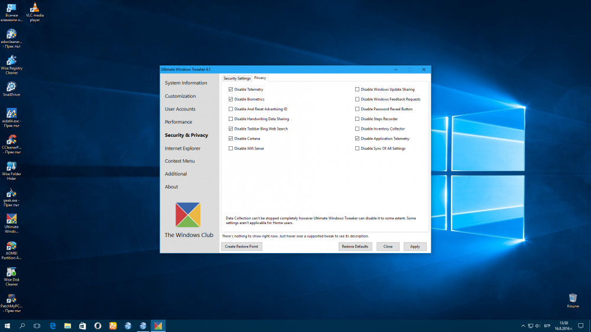Select the CCleanerP shortcut on desktop
591x332 pixels.
coord(11,144)
